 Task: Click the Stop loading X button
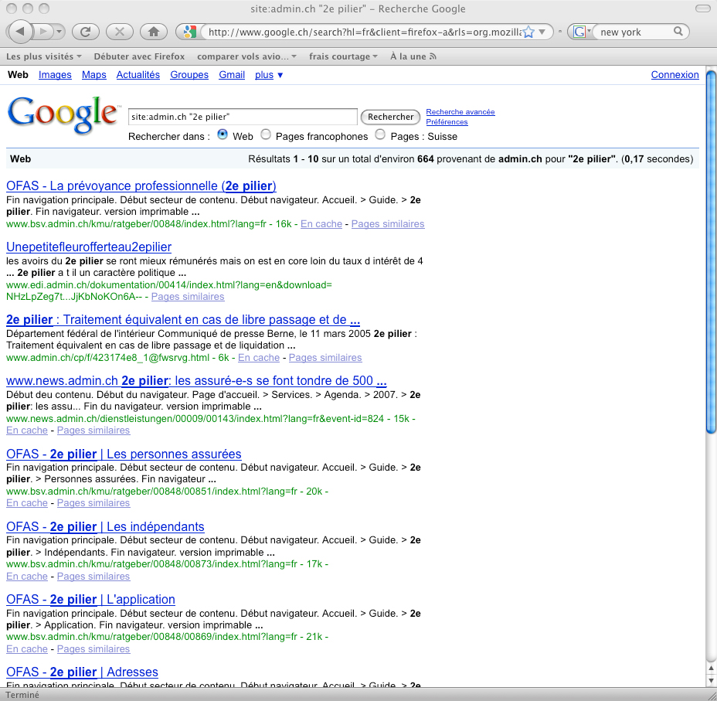(119, 32)
